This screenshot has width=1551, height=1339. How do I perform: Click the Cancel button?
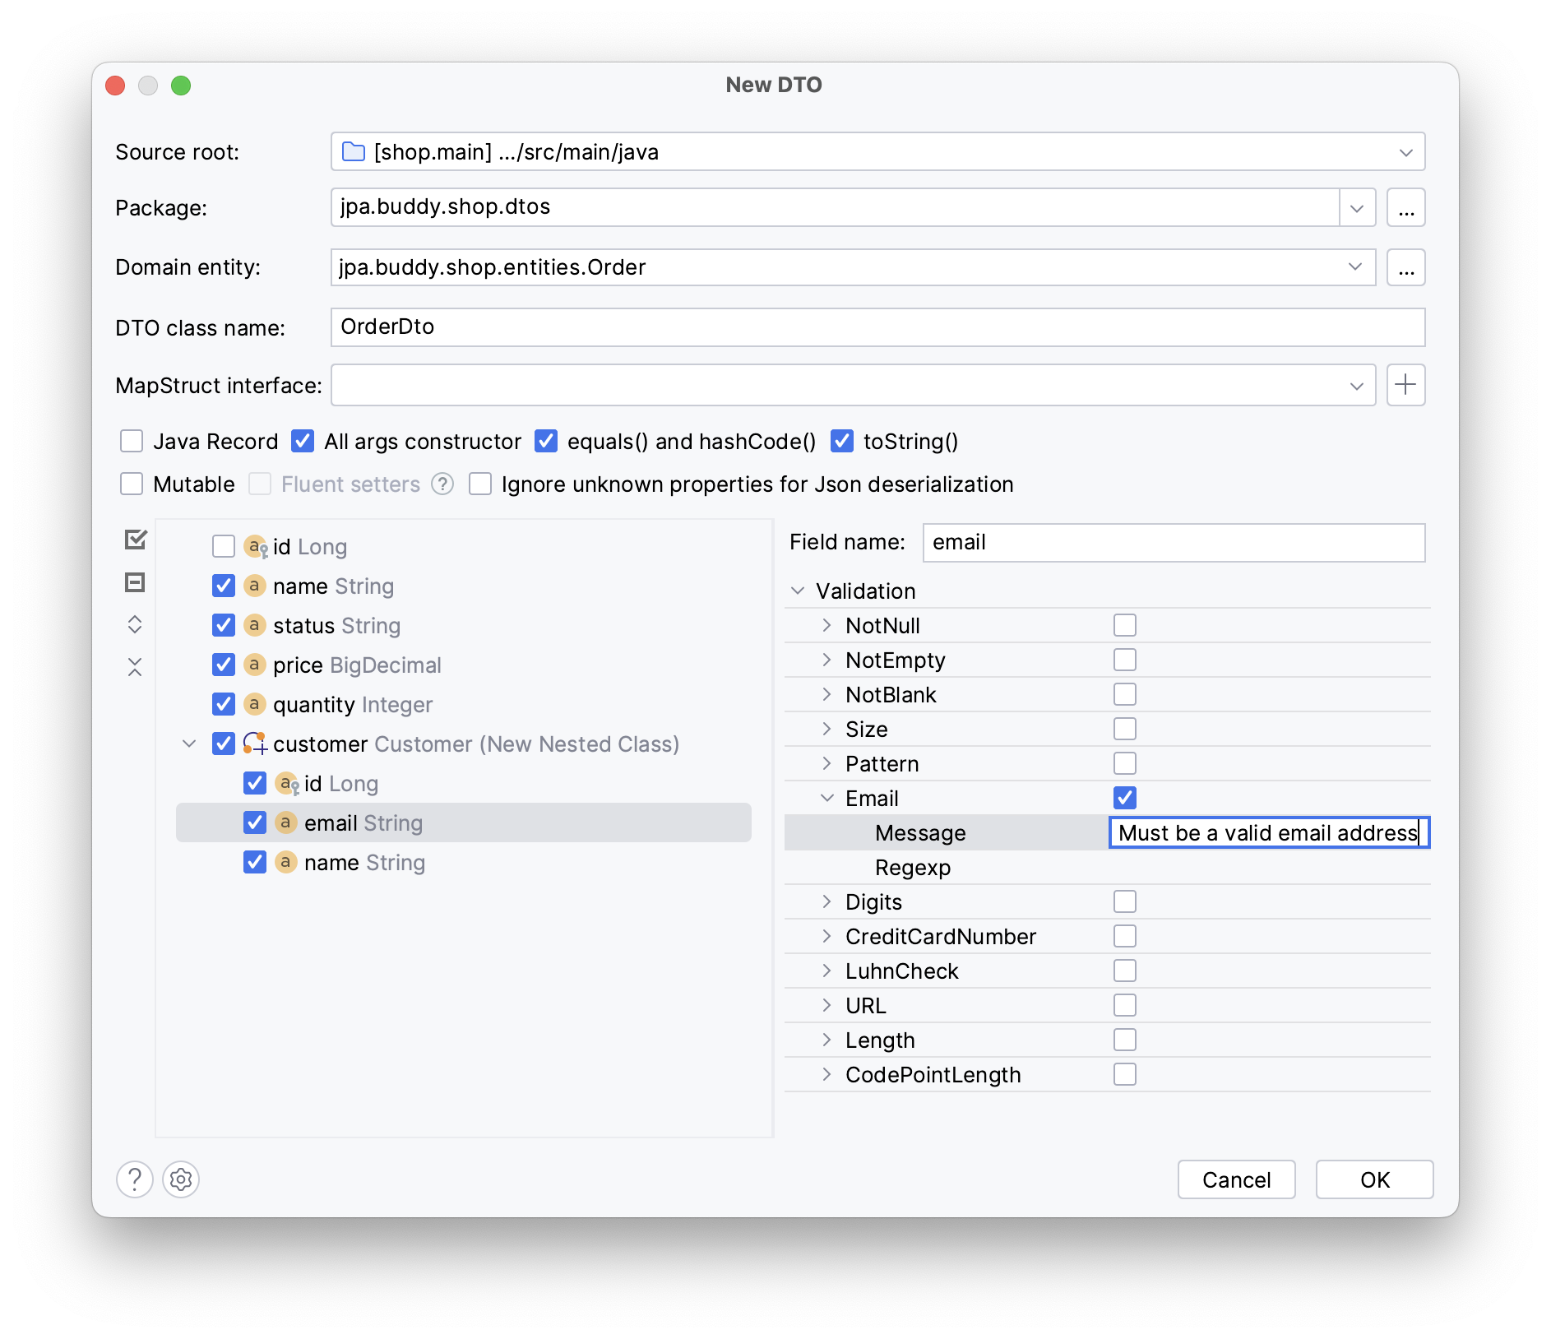click(x=1236, y=1179)
